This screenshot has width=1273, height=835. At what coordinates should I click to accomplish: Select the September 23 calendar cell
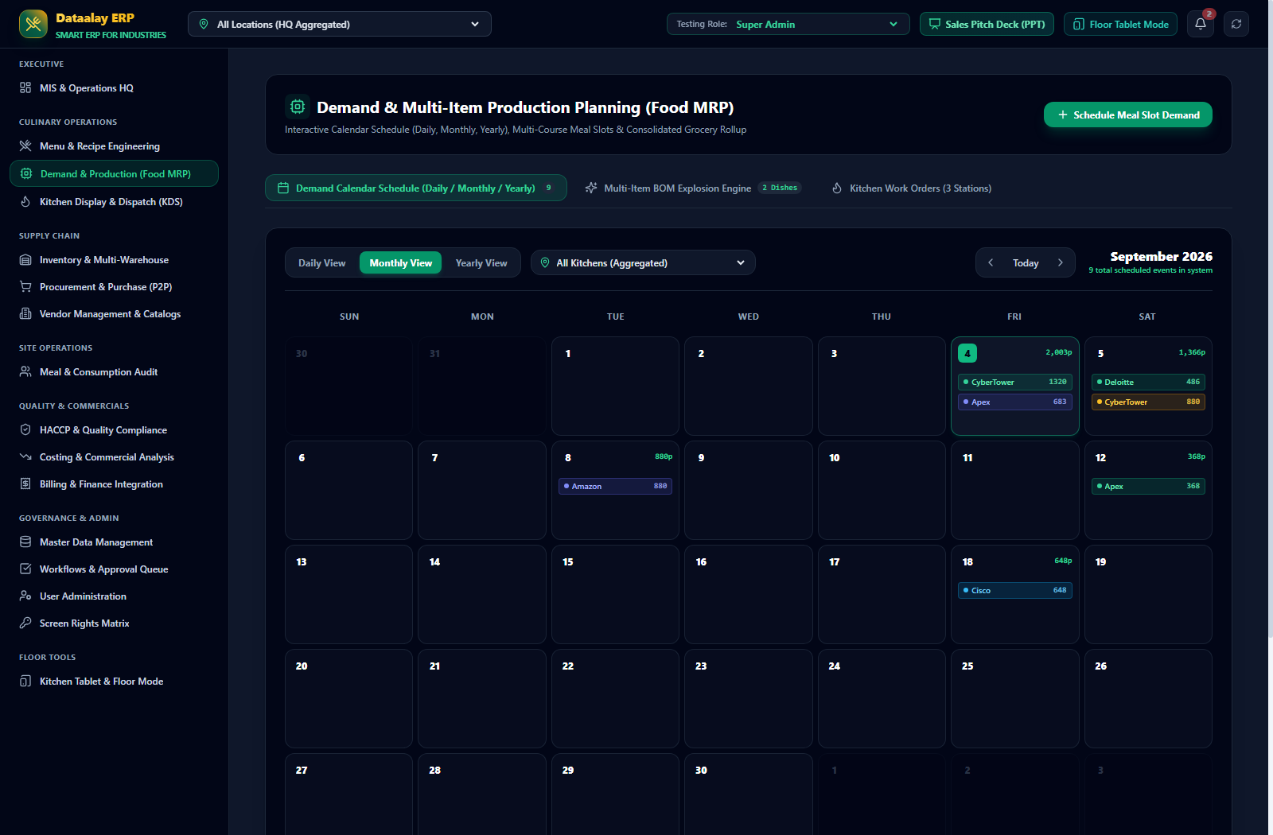(x=748, y=698)
